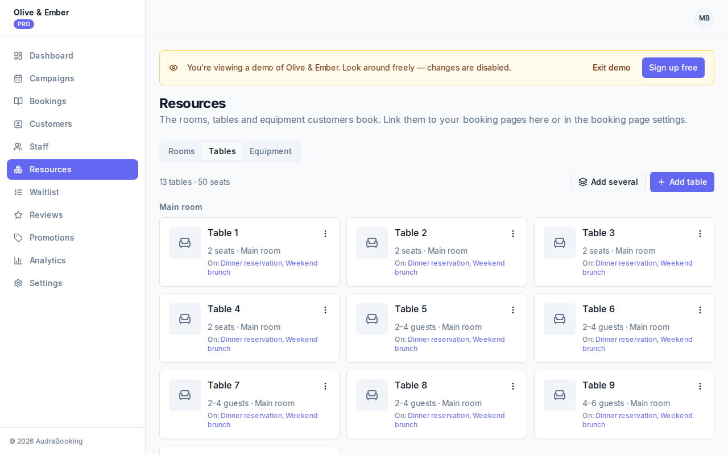
Task: Click the Reviews star icon
Action: click(x=18, y=215)
